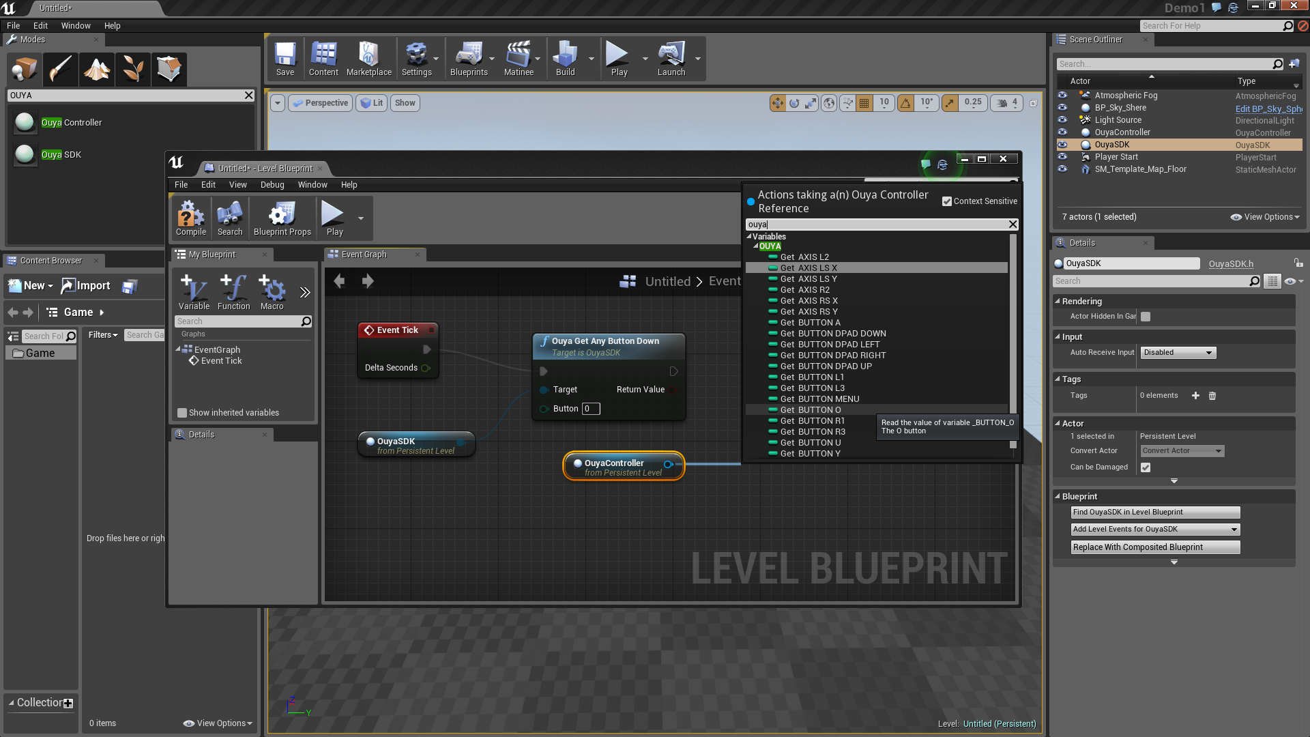Collapse the Rendering details section

tap(1058, 301)
